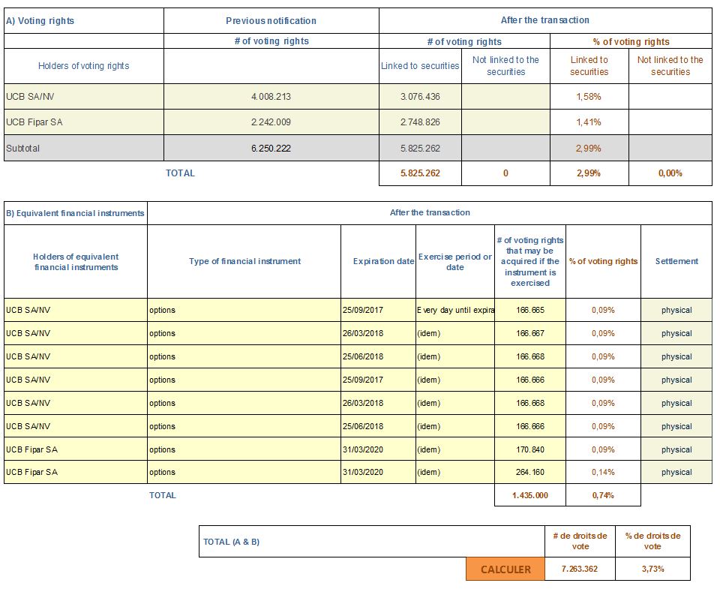Click the combined total 7.263.362
Image resolution: width=720 pixels, height=589 pixels.
[580, 569]
